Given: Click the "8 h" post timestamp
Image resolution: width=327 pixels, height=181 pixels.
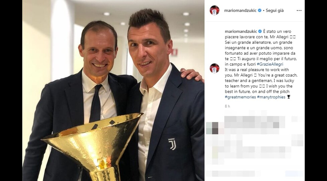Looking at the screenshot, I should [x=227, y=106].
